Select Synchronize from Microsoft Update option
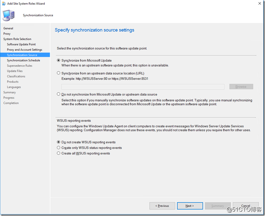 tap(58, 60)
